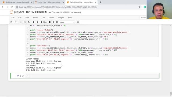
Task: Open the View menu
Action: (x=27, y=18)
